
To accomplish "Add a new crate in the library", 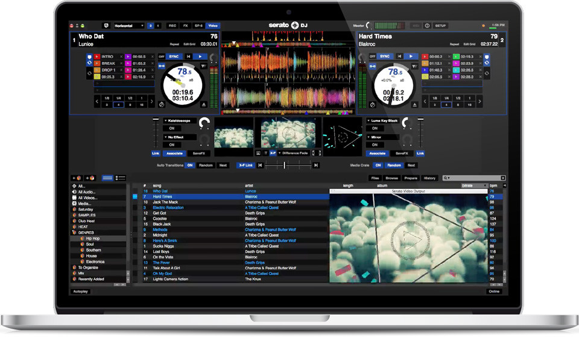I will click(77, 178).
